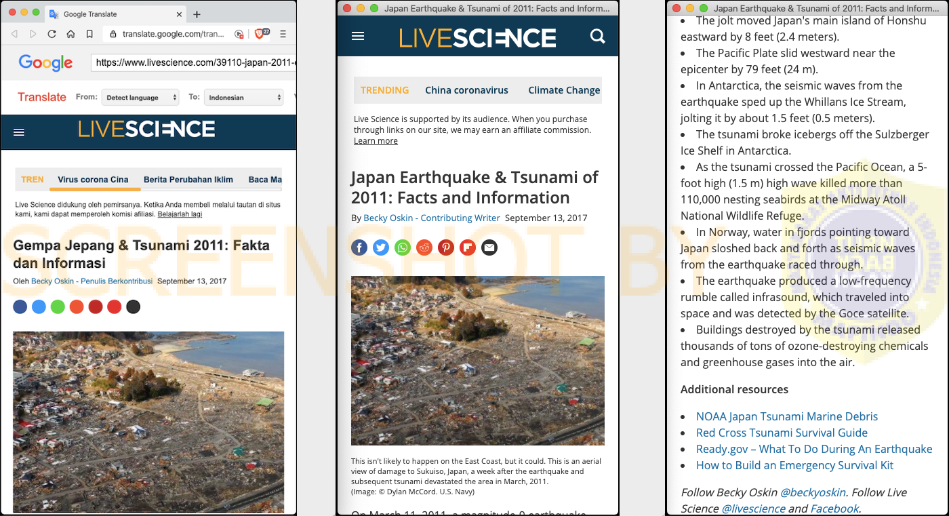
Task: Click black share circle under Indonesian headline
Action: (134, 306)
